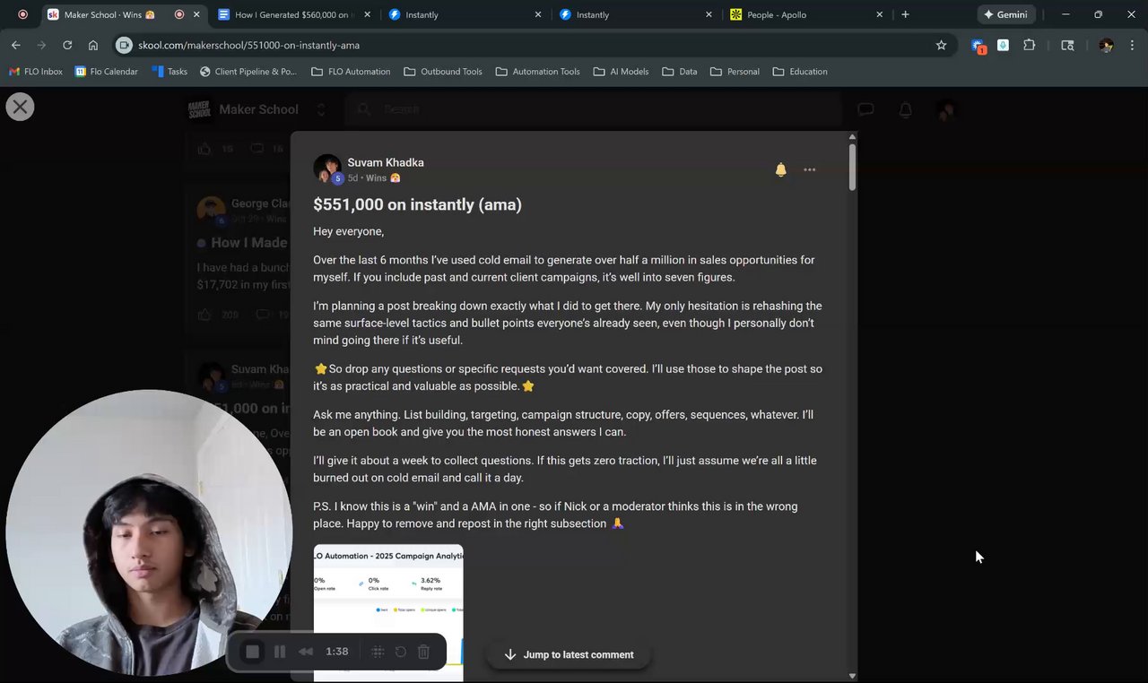This screenshot has height=683, width=1148.
Task: Click the restart recording icon
Action: 401,652
